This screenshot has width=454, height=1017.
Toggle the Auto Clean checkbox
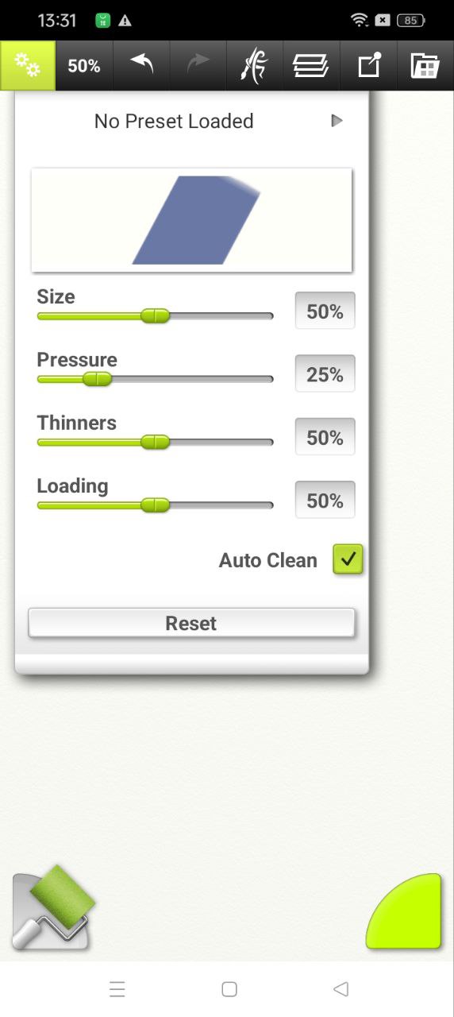point(348,559)
